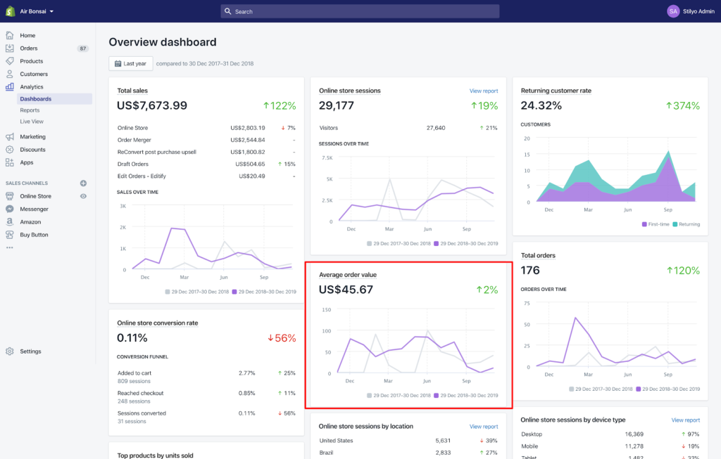This screenshot has width=721, height=459.
Task: Open Products menu item
Action: tap(31, 61)
